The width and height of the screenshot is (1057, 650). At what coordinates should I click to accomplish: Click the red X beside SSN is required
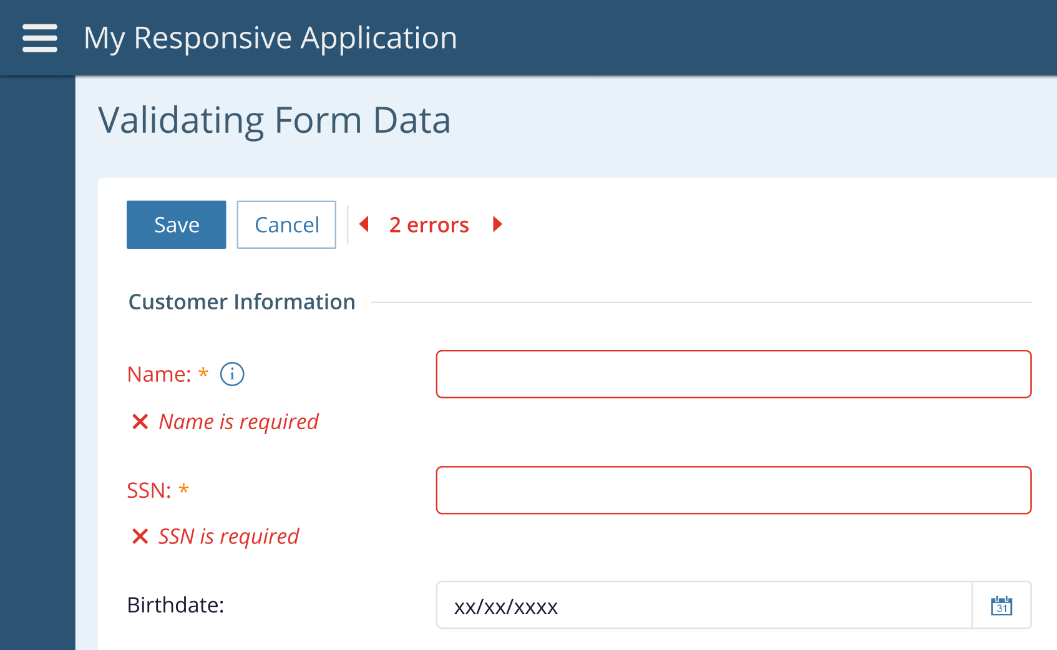pyautogui.click(x=140, y=536)
